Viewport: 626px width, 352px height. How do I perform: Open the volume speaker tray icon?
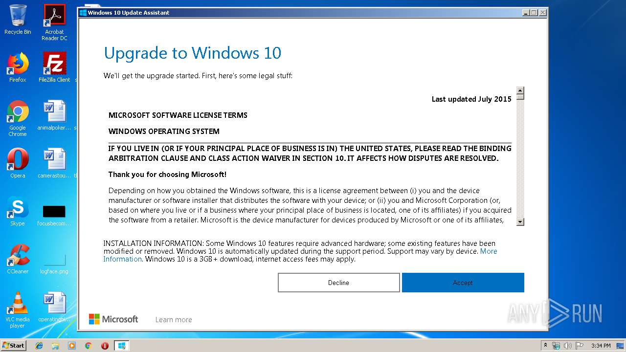pyautogui.click(x=568, y=346)
